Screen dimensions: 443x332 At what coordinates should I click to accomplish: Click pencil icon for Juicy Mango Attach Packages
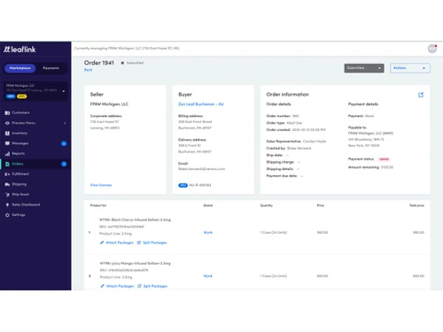coord(103,286)
